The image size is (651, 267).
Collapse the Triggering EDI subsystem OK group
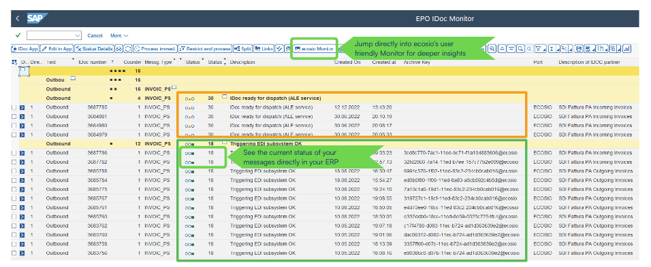[x=224, y=143]
